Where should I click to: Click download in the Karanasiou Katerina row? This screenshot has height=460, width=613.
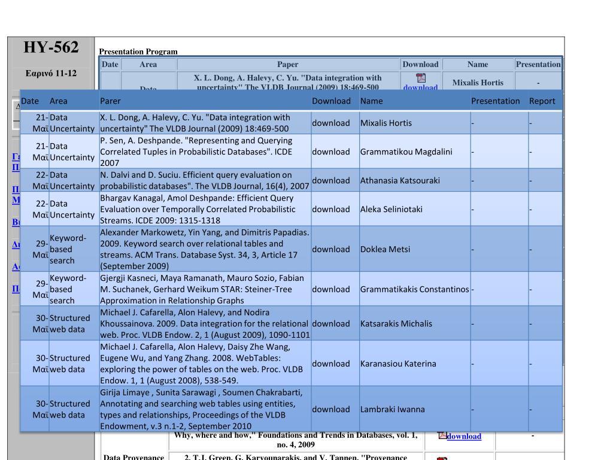[x=330, y=364]
